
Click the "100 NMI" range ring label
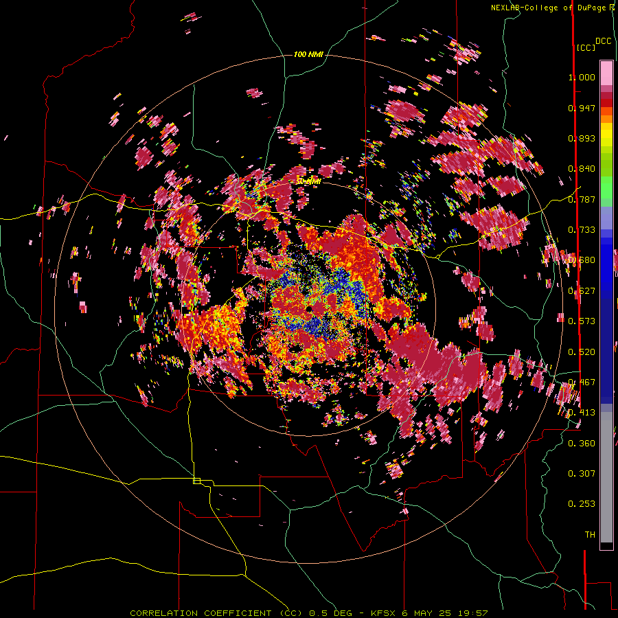tap(308, 54)
